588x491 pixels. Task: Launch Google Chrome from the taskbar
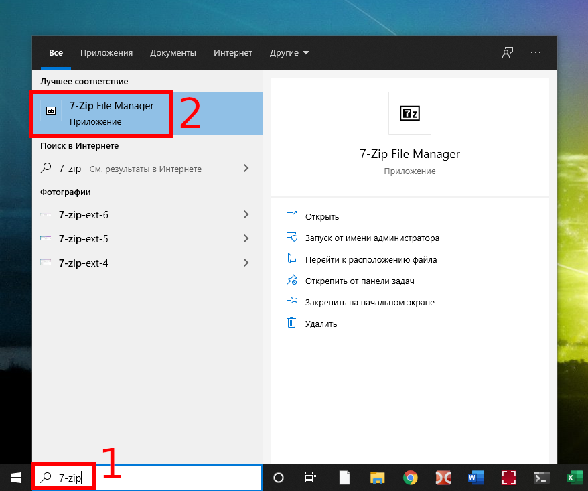pos(410,478)
